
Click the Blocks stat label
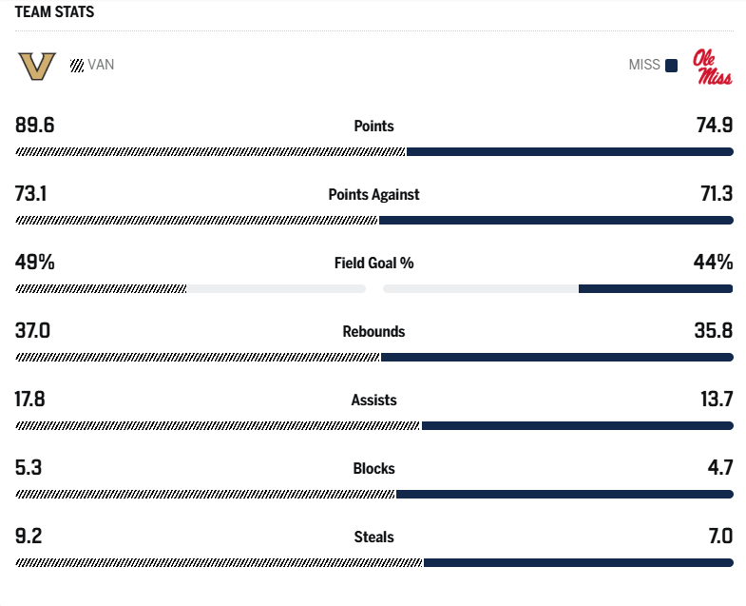tap(373, 468)
